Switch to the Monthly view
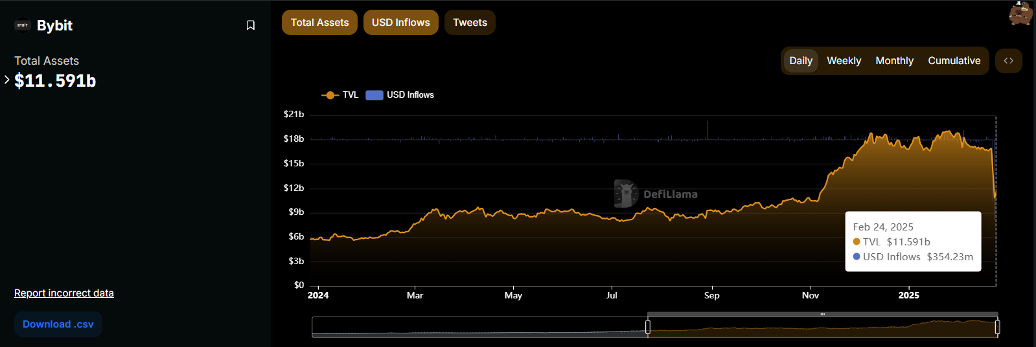Image resolution: width=1036 pixels, height=347 pixels. tap(894, 61)
